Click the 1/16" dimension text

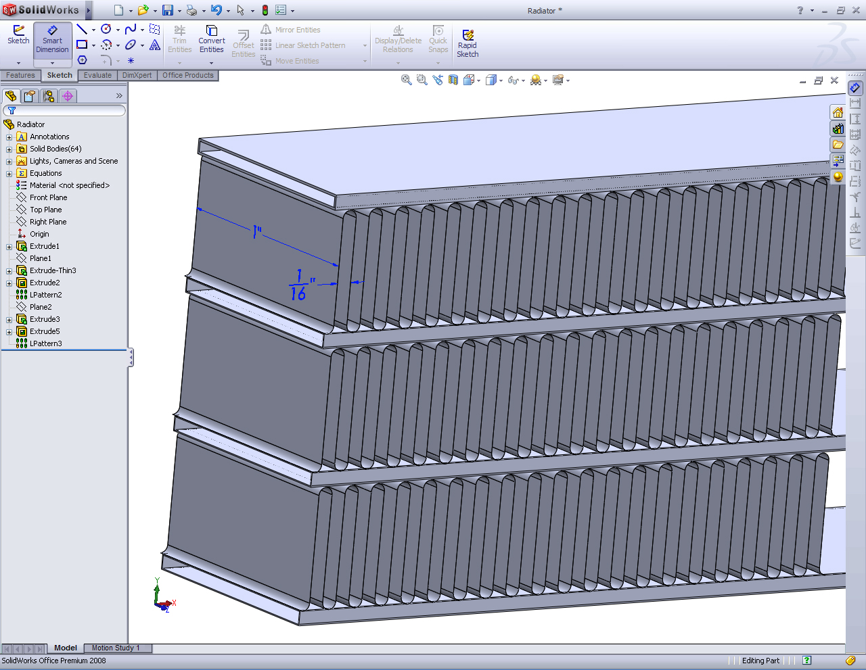pyautogui.click(x=302, y=284)
